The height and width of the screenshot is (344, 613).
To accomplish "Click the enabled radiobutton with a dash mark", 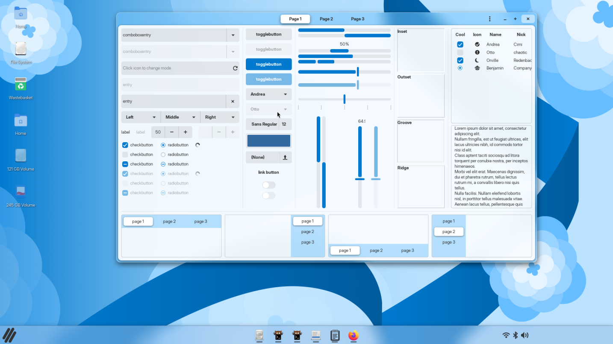I will coord(163,164).
